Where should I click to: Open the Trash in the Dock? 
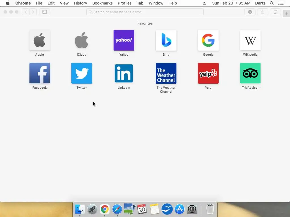tap(210, 209)
